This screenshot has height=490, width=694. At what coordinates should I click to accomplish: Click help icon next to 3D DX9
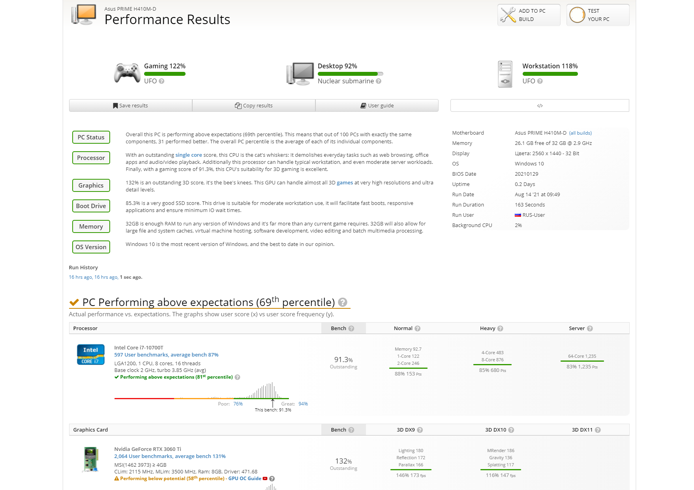pyautogui.click(x=420, y=430)
